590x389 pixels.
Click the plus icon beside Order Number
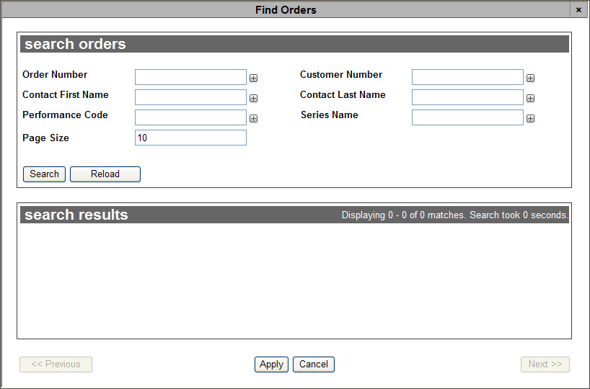click(x=254, y=79)
